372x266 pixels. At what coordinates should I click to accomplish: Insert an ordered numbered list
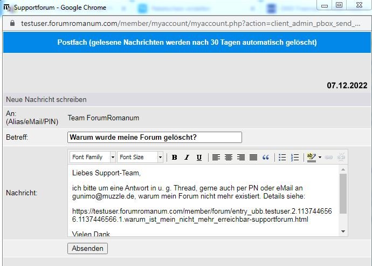coord(295,158)
